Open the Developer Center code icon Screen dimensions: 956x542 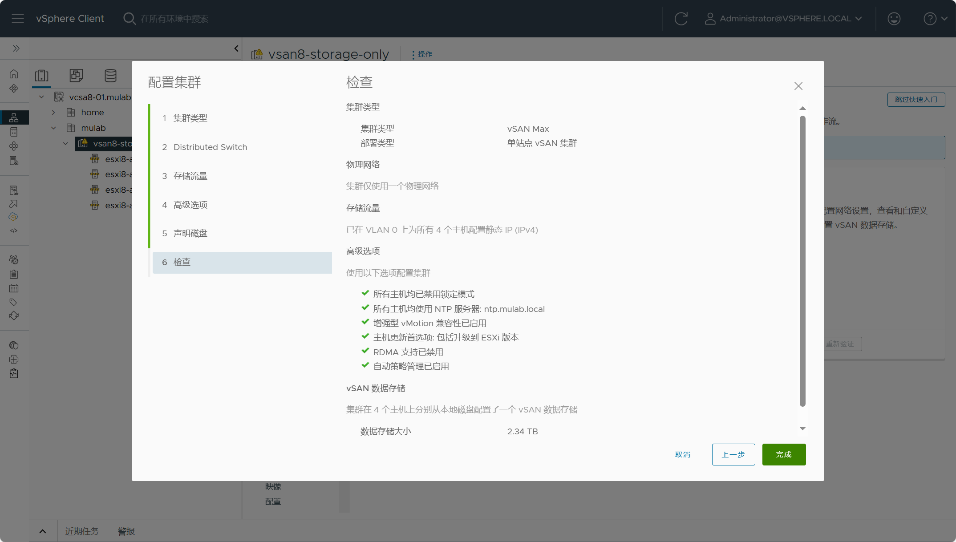14,231
